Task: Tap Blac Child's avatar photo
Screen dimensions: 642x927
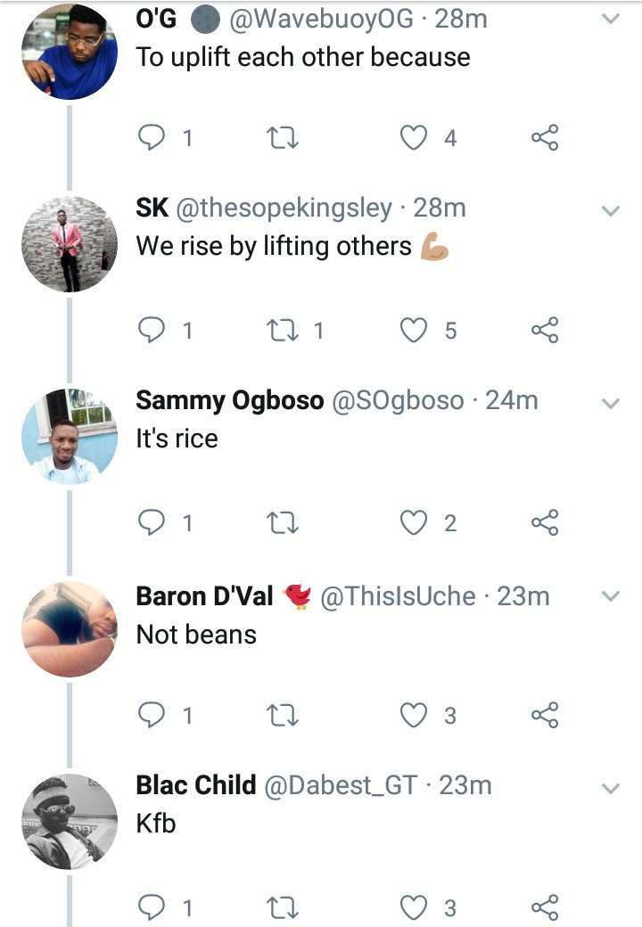Action: pos(69,822)
